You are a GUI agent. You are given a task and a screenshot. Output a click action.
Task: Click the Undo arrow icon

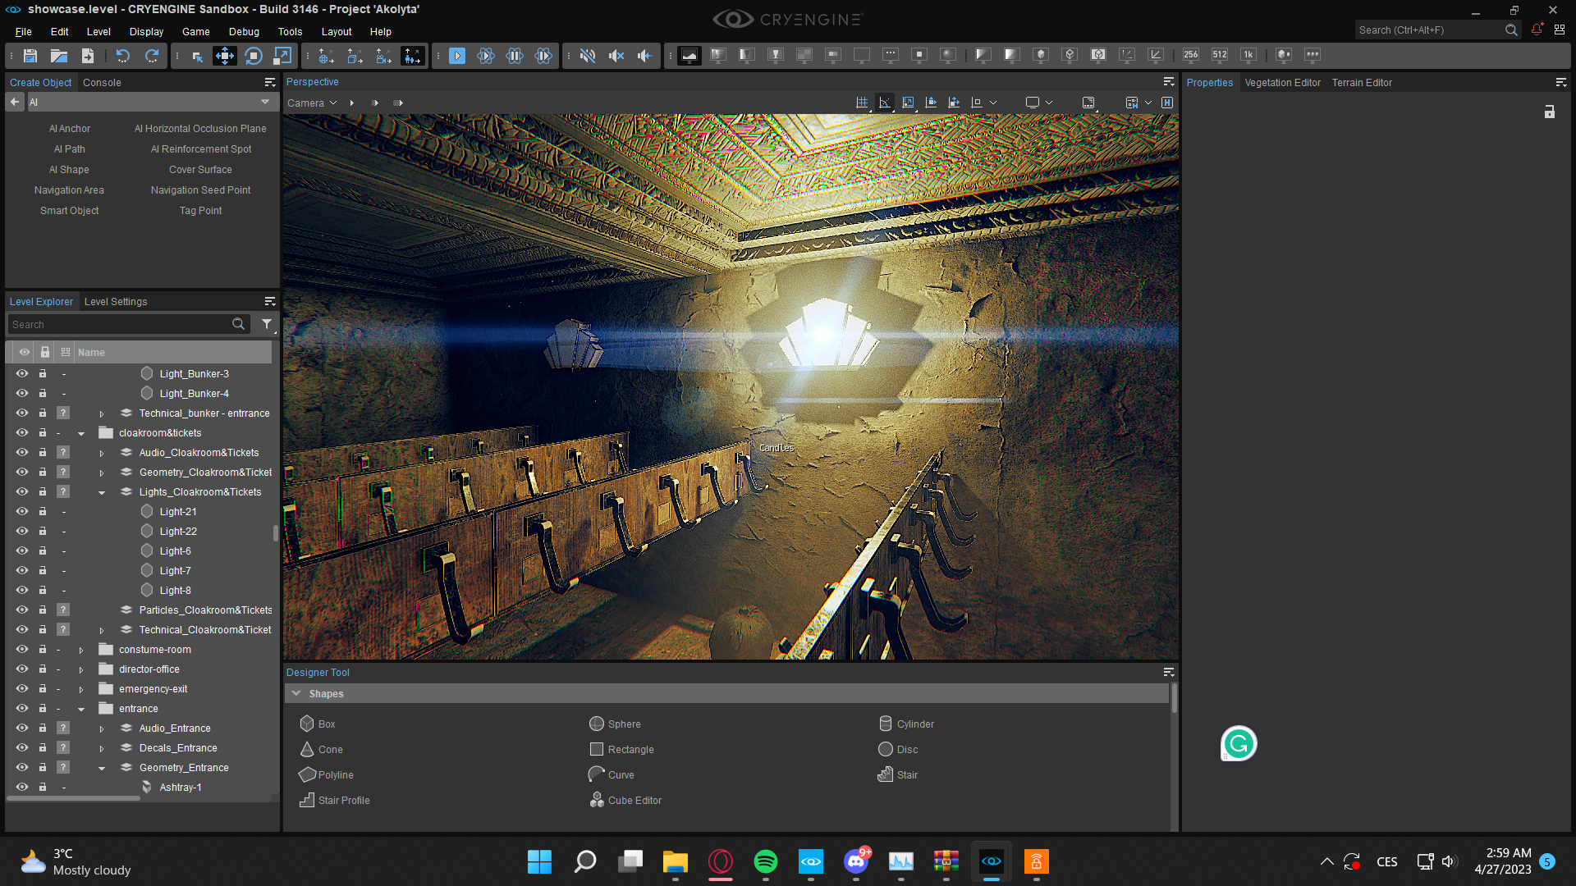coord(123,56)
